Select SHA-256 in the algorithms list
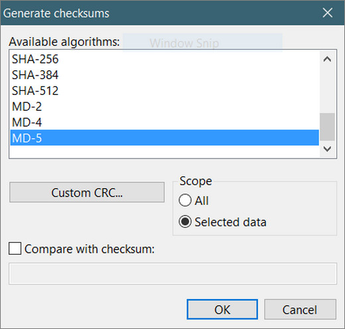 165,59
